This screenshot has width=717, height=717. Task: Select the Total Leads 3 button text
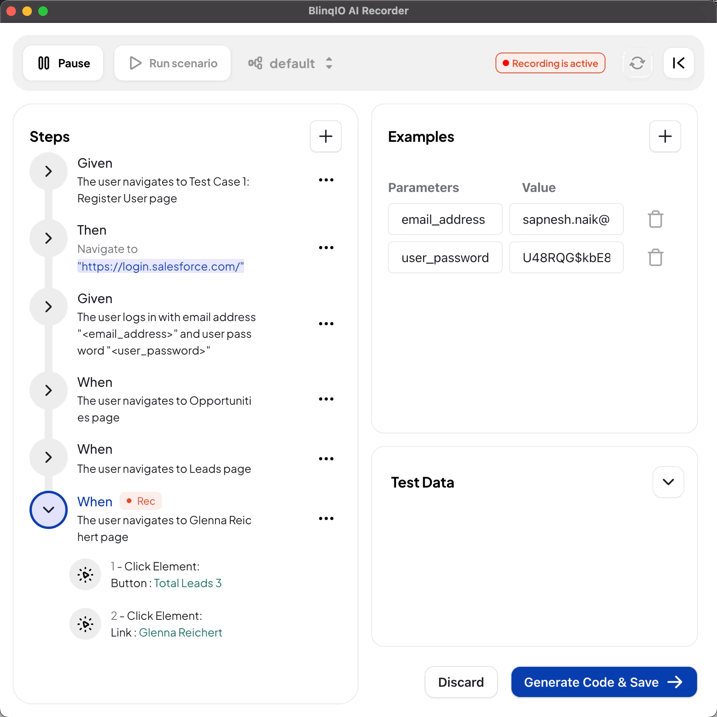(x=188, y=583)
